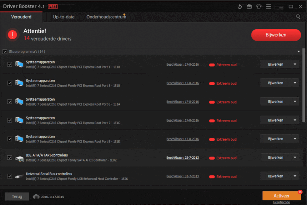This screenshot has height=205, width=307.
Task: Open Bijwerken dropdown arrow for Root Port 5
Action: coord(295,83)
